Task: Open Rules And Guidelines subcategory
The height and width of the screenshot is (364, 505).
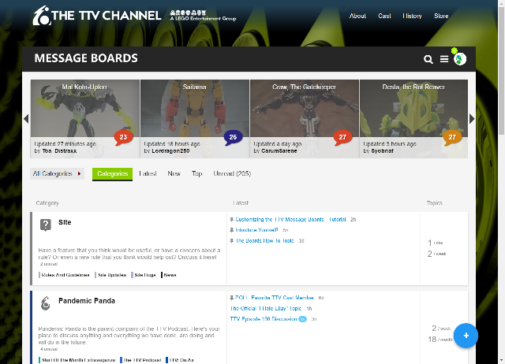Action: 65,275
